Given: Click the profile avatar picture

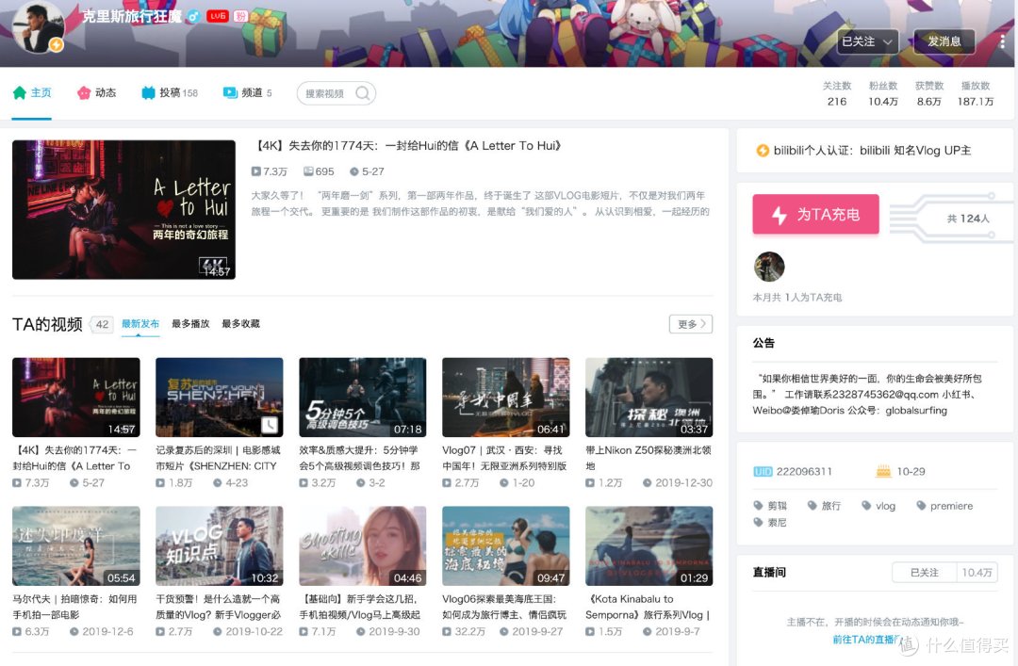Looking at the screenshot, I should 38,27.
